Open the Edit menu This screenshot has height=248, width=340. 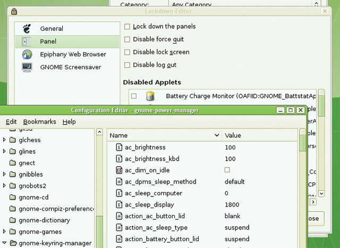click(x=11, y=122)
